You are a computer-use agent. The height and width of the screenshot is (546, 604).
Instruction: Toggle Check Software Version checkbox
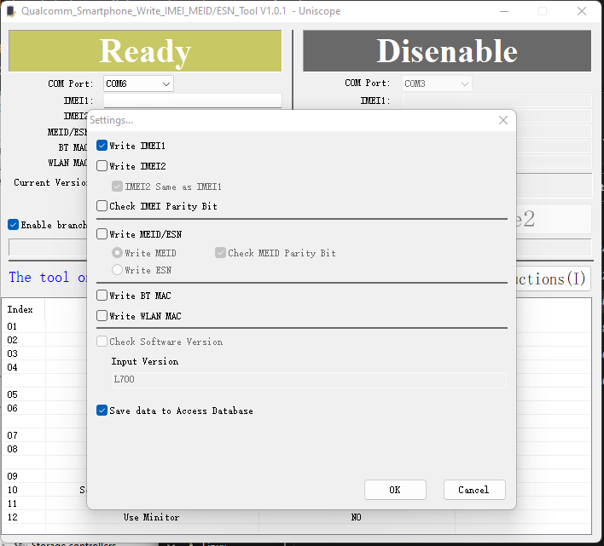coord(102,342)
